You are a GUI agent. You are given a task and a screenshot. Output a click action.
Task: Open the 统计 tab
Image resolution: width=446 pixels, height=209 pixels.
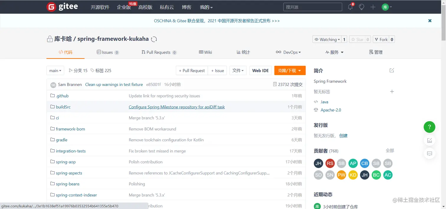[x=243, y=52]
